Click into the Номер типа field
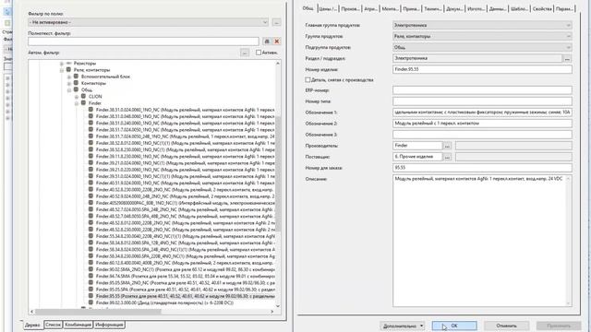Image resolution: width=591 pixels, height=332 pixels. tap(482, 101)
